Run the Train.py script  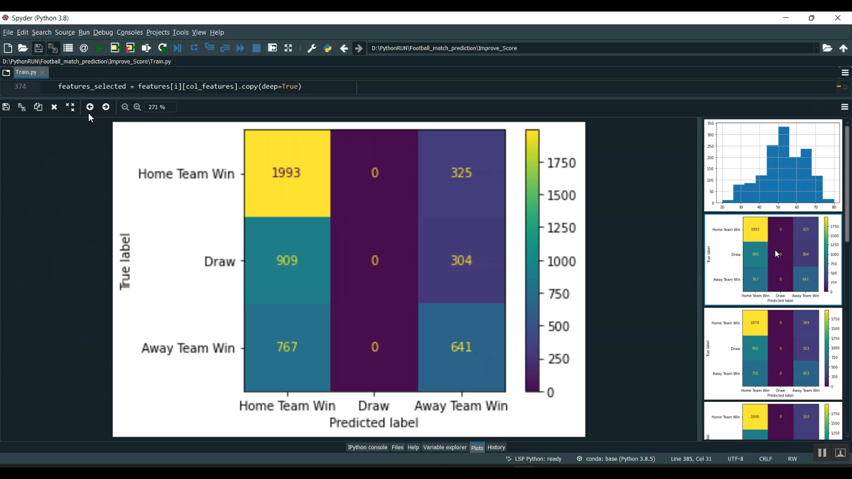click(x=99, y=48)
